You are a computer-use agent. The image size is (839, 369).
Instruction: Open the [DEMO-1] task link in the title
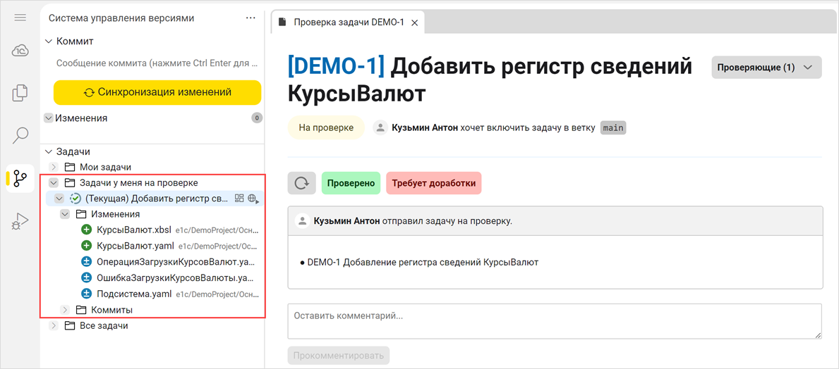coord(337,67)
